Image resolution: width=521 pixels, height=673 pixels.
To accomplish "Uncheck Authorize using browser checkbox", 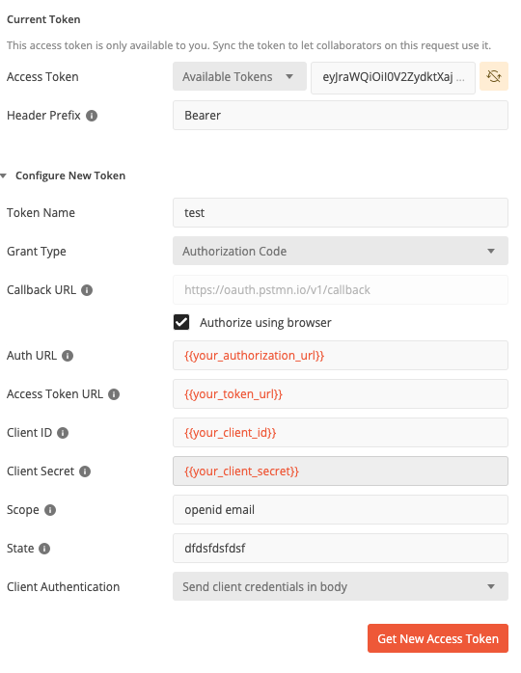I will pos(181,322).
